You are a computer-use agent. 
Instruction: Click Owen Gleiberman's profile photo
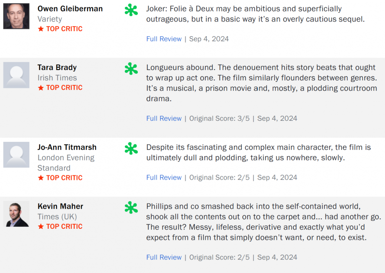16,16
